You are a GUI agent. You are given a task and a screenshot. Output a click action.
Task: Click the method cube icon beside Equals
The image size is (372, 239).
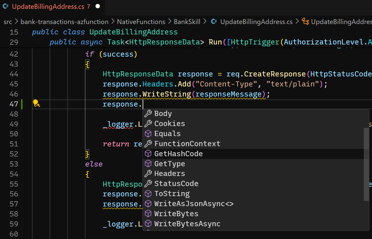[x=148, y=133]
